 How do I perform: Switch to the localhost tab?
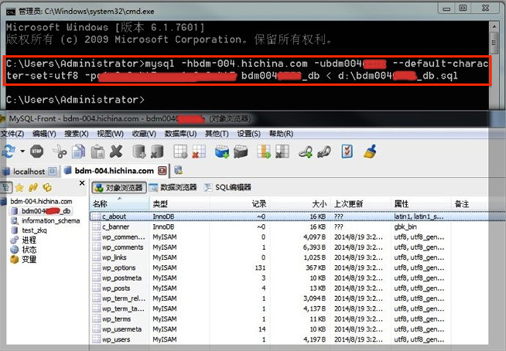pyautogui.click(x=26, y=171)
